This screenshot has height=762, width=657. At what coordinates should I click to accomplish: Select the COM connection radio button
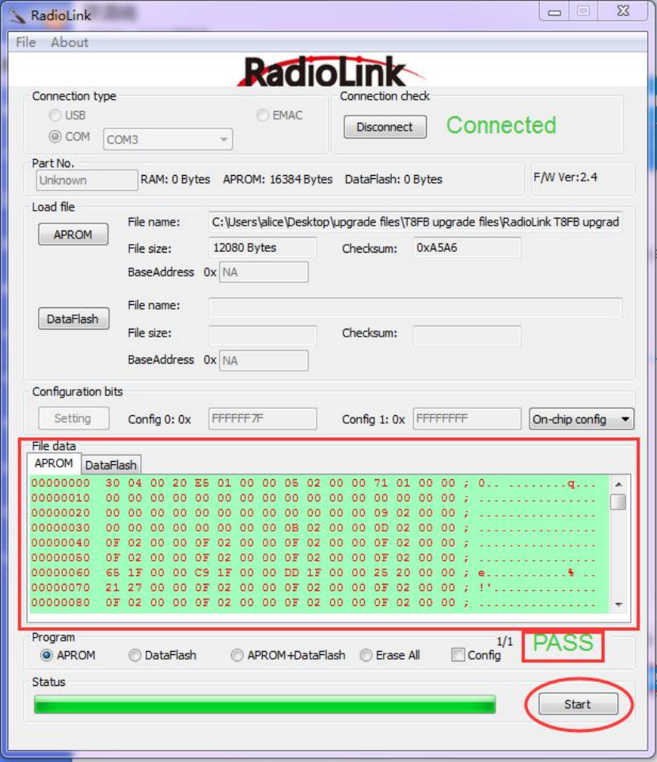tap(55, 136)
